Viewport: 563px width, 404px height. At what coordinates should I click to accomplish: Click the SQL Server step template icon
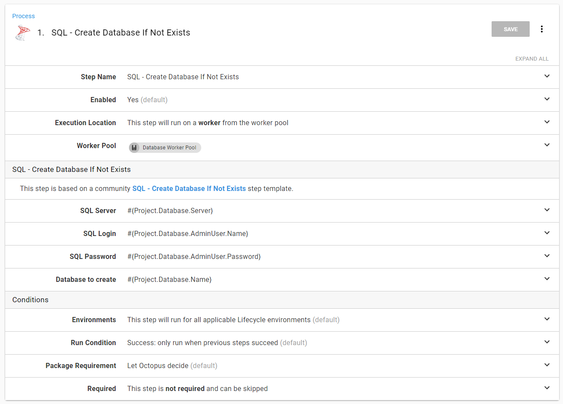click(23, 33)
